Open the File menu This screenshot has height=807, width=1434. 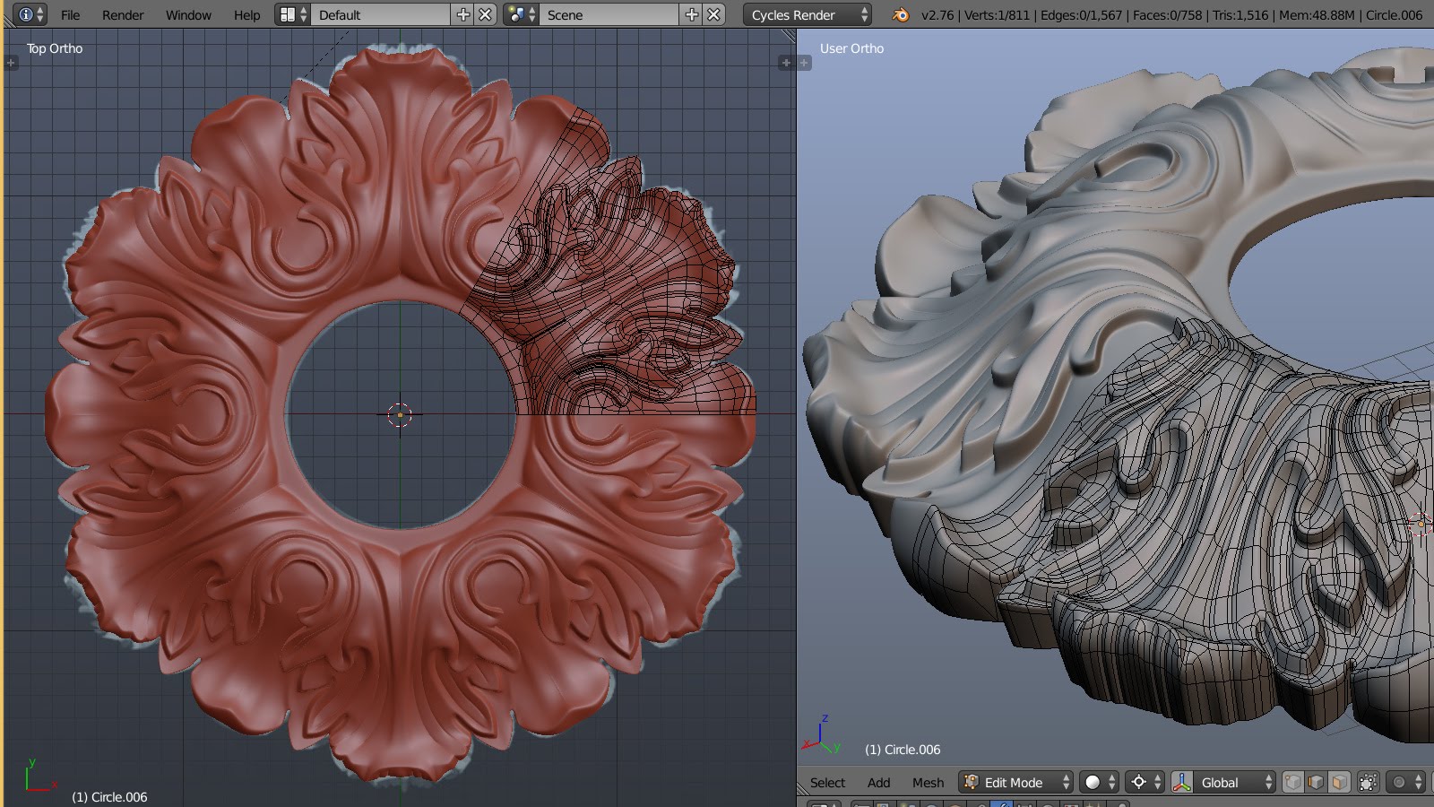(x=70, y=14)
